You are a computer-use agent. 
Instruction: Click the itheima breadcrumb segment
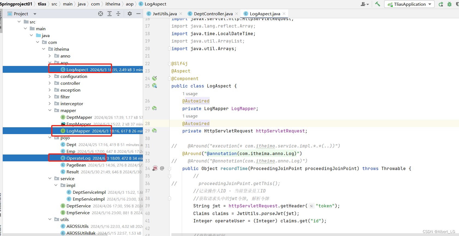113,4
